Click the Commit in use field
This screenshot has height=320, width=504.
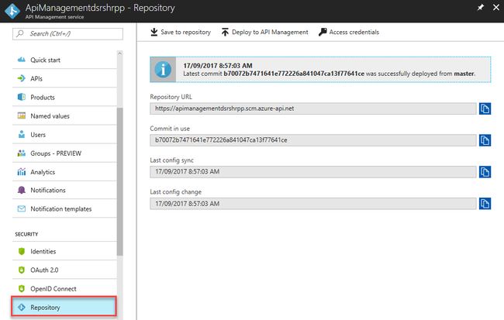tap(313, 140)
